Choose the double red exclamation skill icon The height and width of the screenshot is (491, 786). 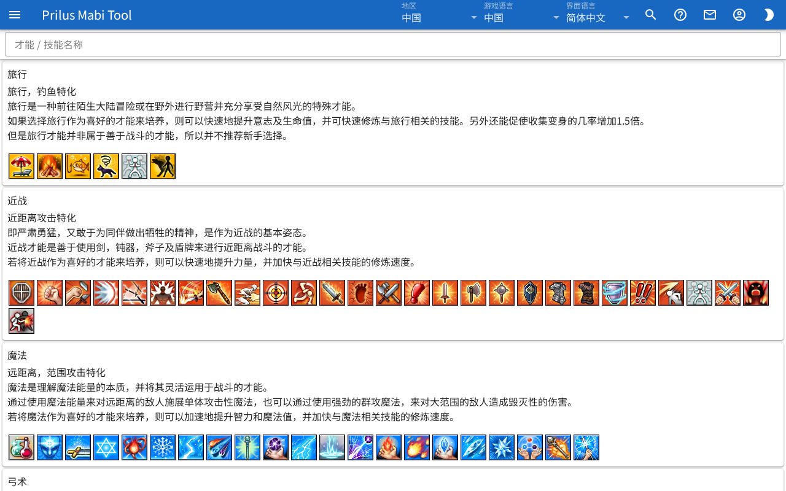click(x=643, y=293)
